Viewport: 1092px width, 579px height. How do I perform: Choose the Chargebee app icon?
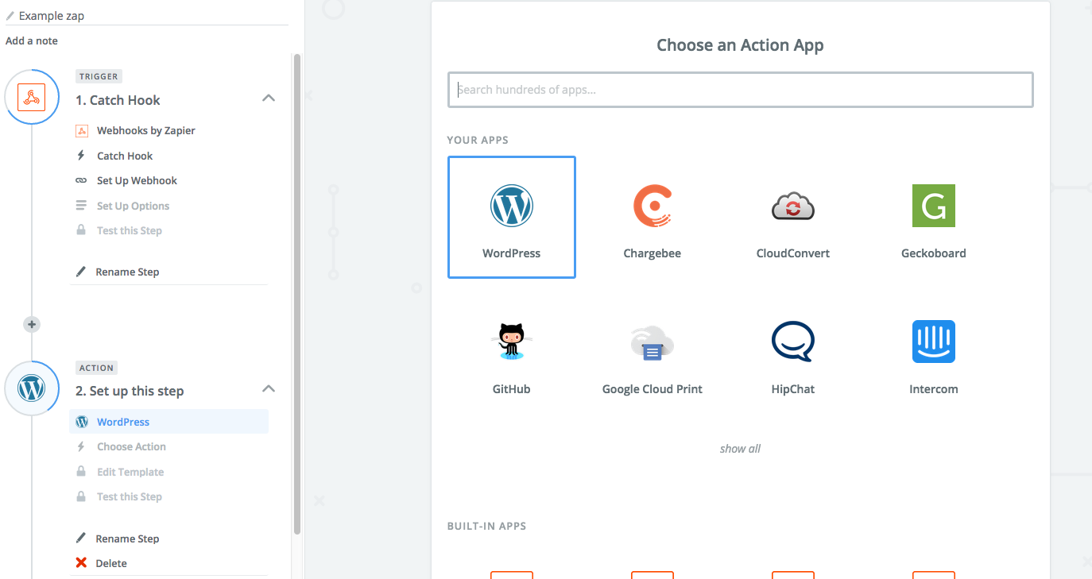tap(652, 206)
